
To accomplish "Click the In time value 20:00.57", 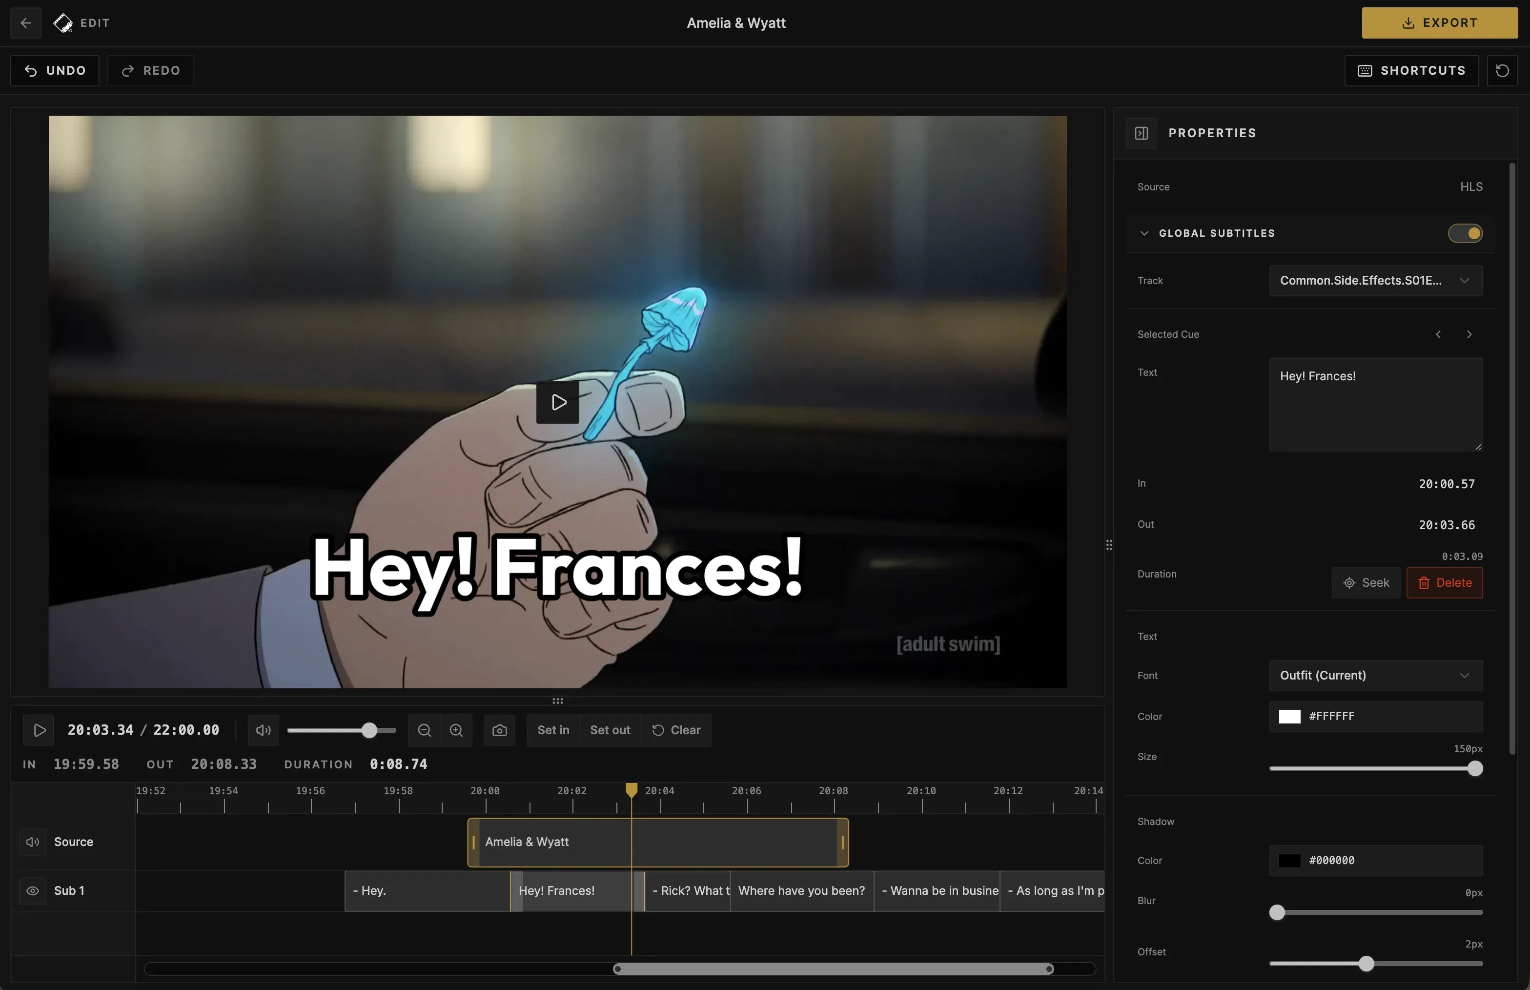I will pyautogui.click(x=1446, y=484).
